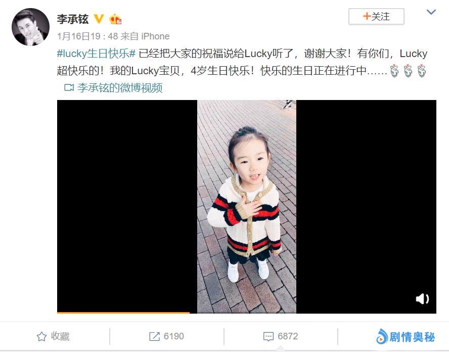Open 李承铉的微博视频 video link
This screenshot has width=449, height=352.
coord(120,87)
